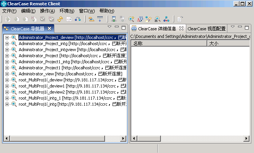Open the 文件(F) menu
This screenshot has height=153, width=254.
pyautogui.click(x=9, y=11)
